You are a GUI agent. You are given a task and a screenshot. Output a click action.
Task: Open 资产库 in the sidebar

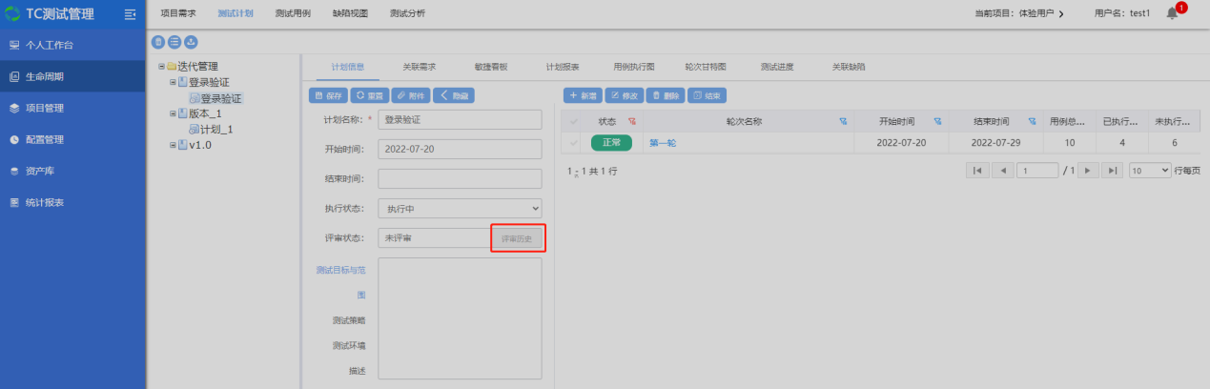tap(72, 171)
